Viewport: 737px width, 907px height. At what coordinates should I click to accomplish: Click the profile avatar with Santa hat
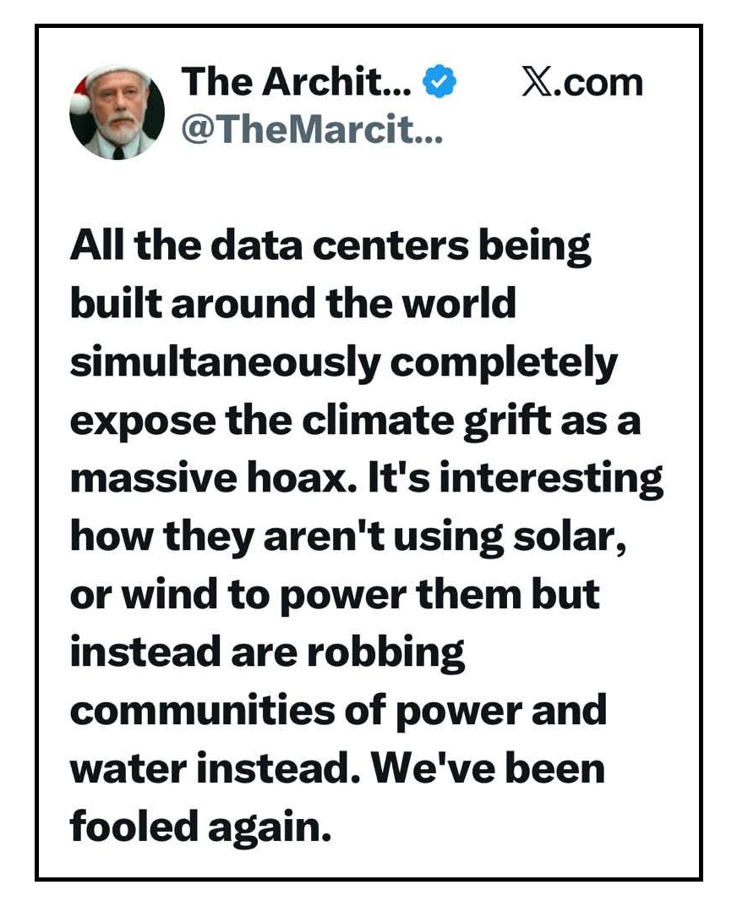pyautogui.click(x=117, y=113)
